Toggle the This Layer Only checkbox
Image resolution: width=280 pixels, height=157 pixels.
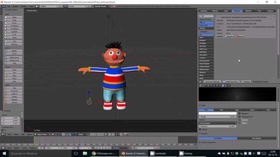click(x=239, y=116)
